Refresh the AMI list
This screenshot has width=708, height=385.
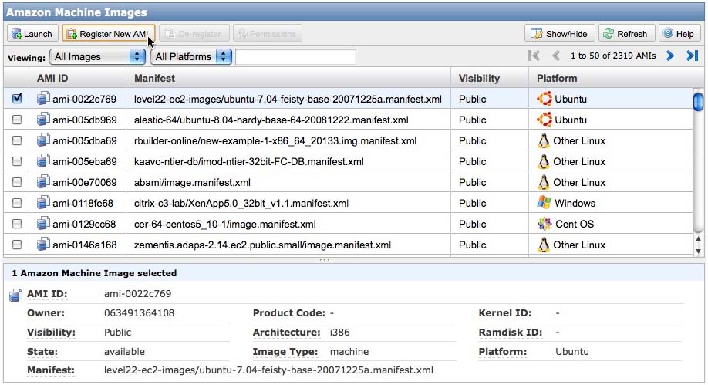626,34
